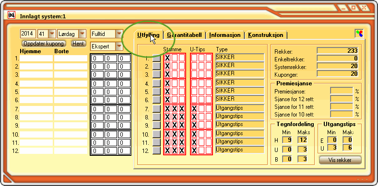Image resolution: width=378 pixels, height=186 pixels.
Task: Click the SIKKER type field in row 4
Action: point(240,82)
